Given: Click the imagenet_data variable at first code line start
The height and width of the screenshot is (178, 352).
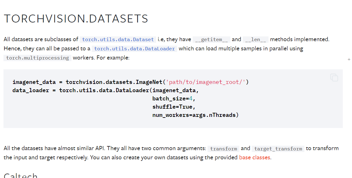Looking at the screenshot, I should click(34, 82).
